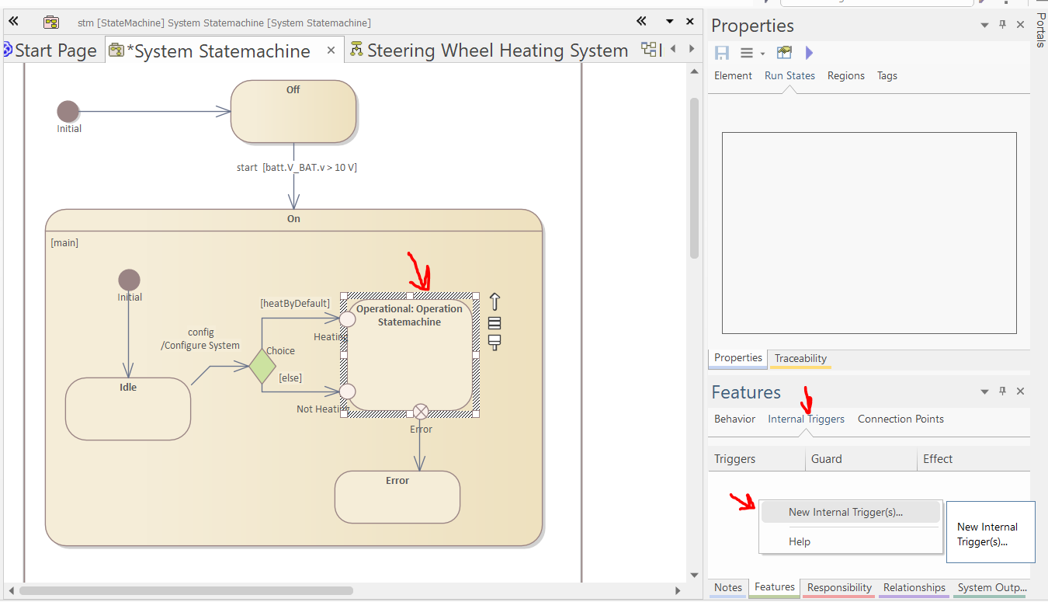Open the Steering Wheel Heating System tab
1048x602 pixels.
pos(497,50)
